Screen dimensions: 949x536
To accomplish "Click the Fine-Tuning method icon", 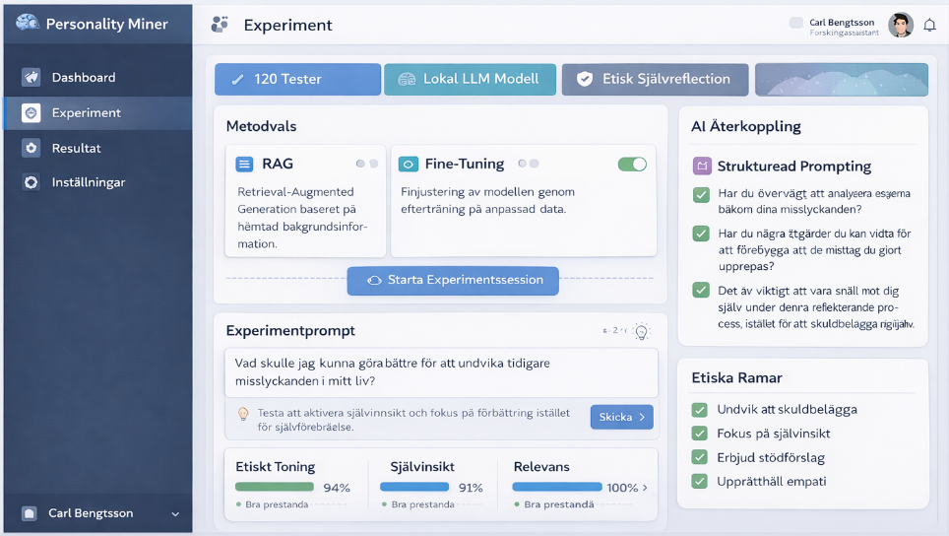I will 408,165.
